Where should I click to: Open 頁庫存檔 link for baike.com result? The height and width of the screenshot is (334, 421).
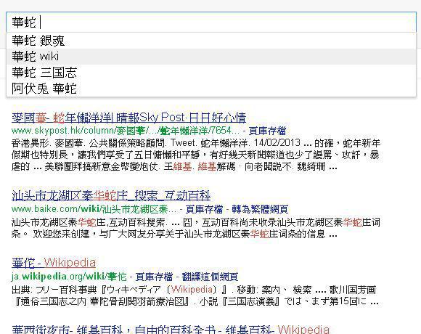click(204, 209)
